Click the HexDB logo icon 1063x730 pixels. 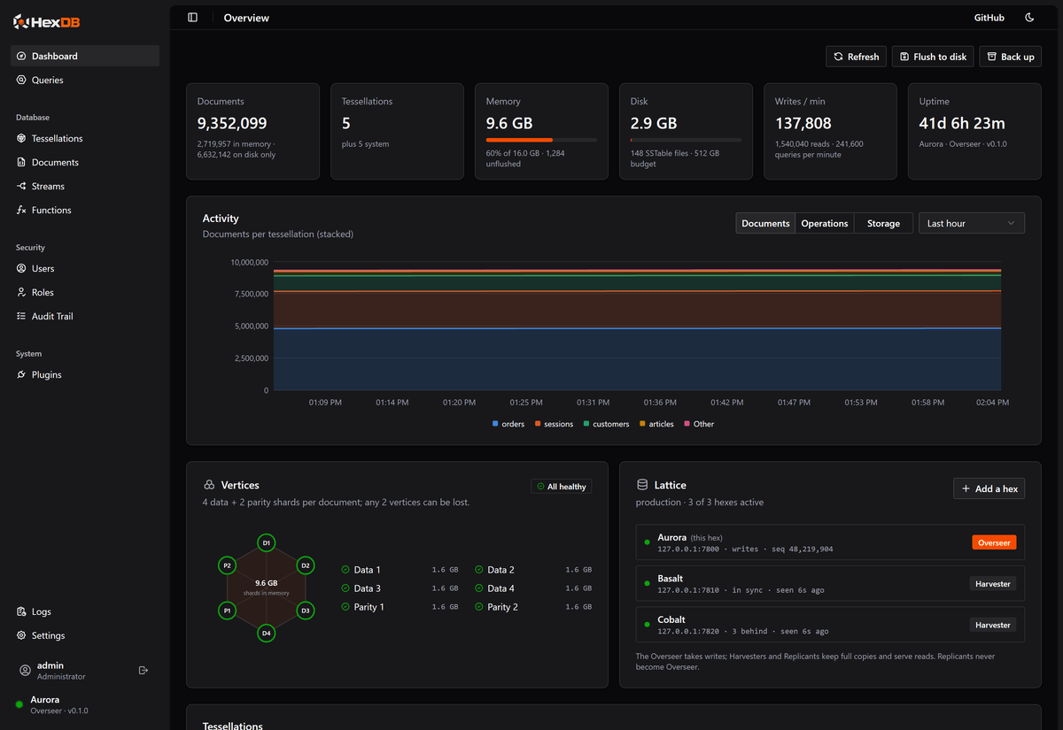click(x=21, y=22)
